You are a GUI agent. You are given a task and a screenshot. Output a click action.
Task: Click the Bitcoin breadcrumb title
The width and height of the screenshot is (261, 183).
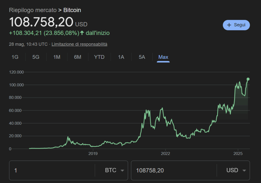click(x=72, y=10)
